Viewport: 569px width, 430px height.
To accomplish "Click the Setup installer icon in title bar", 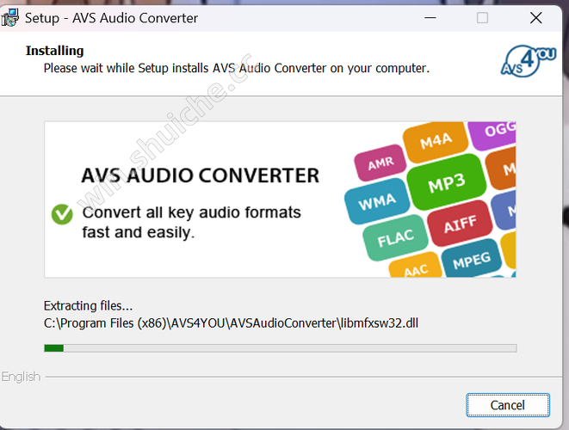I will (x=12, y=17).
